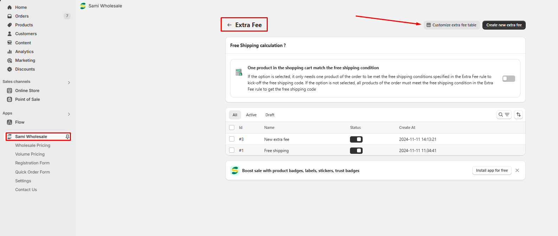Image resolution: width=558 pixels, height=236 pixels.
Task: Click Customize extra fee table button
Action: tap(452, 25)
